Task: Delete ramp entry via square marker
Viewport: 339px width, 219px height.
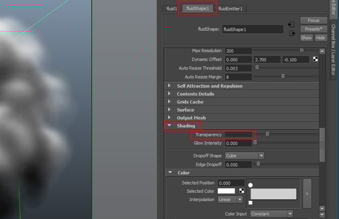Action: [x=250, y=203]
